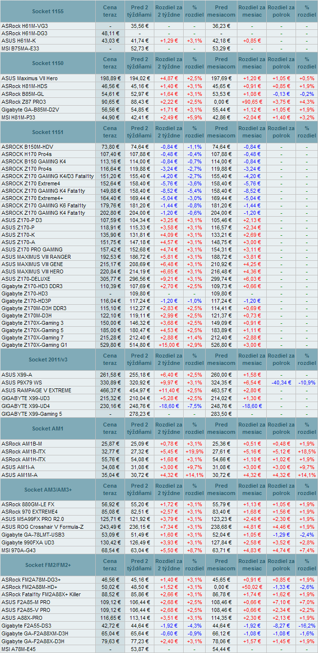Click ASRock 880GM-LE FX product name
This screenshot has height=653, width=318.
pos(28,504)
